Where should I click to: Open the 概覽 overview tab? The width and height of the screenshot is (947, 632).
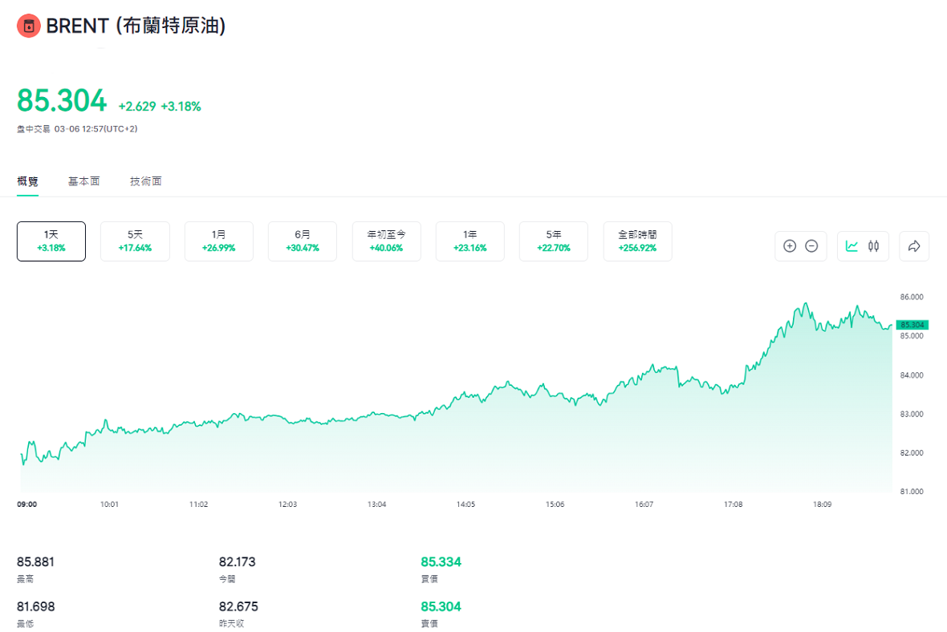[28, 181]
